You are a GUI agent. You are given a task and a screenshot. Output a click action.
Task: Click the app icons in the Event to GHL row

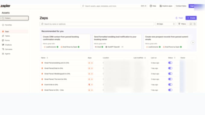pos(90,85)
